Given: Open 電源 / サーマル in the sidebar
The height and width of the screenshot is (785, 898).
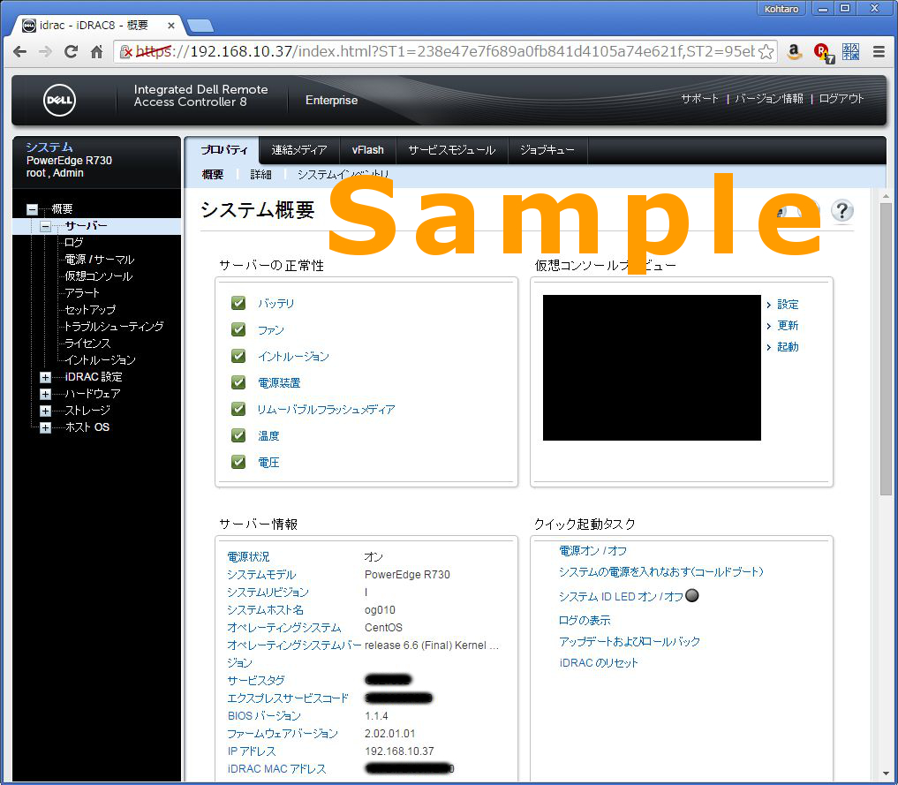Looking at the screenshot, I should coord(100,260).
